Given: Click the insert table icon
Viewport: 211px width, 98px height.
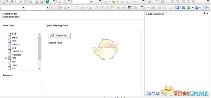Looking at the screenshot, I should 159,8.
